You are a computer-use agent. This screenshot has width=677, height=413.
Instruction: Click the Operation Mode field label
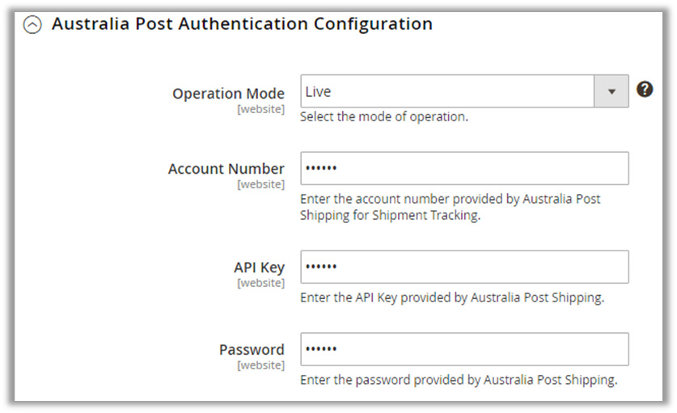[x=228, y=94]
